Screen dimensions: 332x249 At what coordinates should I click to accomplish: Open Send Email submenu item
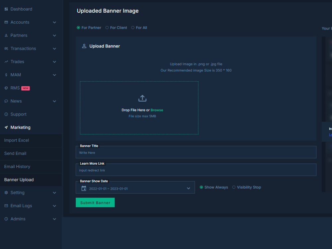point(31,153)
